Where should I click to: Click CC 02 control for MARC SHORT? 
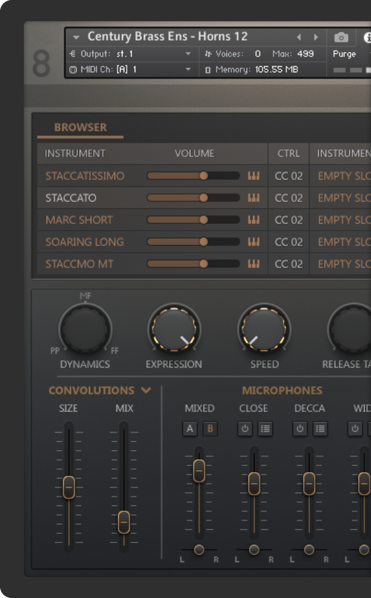pyautogui.click(x=288, y=220)
